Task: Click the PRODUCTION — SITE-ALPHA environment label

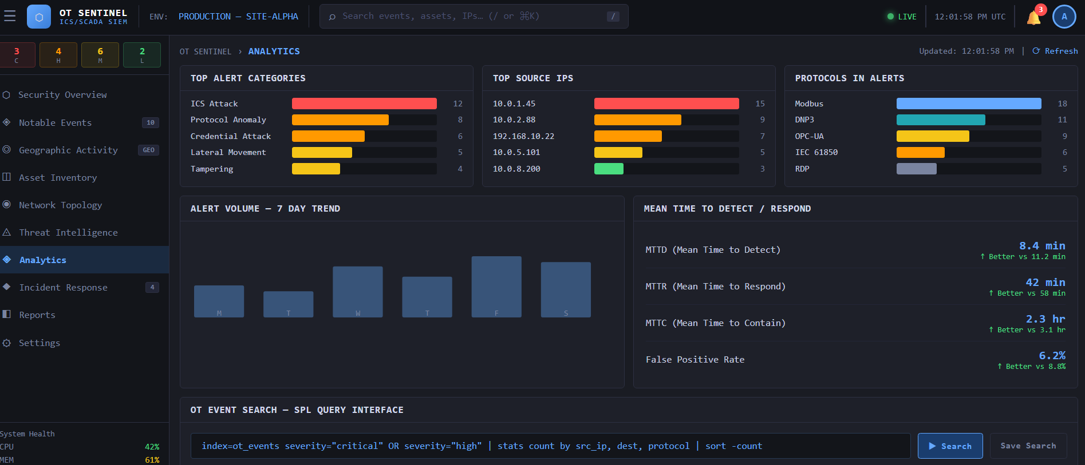Action: pos(238,17)
